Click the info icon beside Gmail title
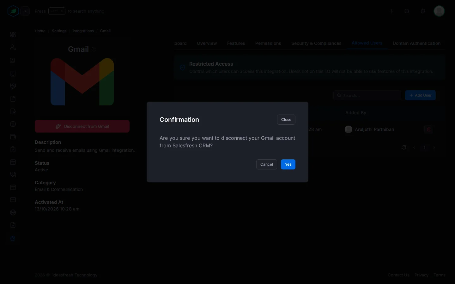Viewport: 455px width, 284px height. [x=94, y=49]
